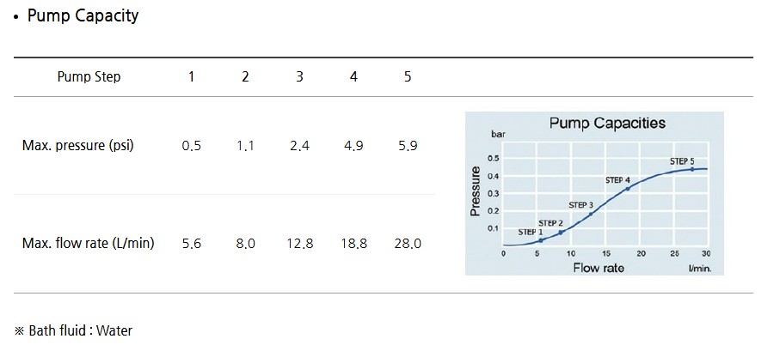Click the 0.5 psi pressure value

pos(191,146)
